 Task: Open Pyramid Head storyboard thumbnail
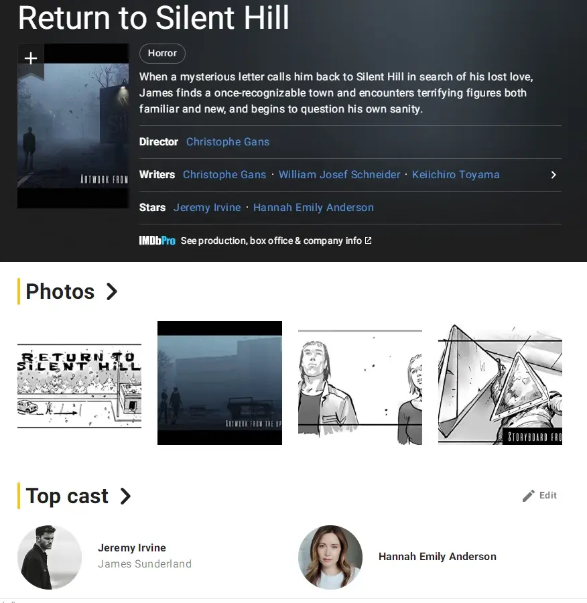pyautogui.click(x=500, y=384)
